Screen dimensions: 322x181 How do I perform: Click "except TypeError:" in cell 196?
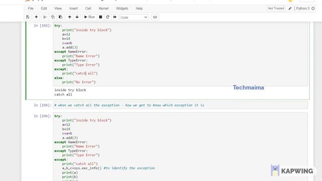click(71, 151)
